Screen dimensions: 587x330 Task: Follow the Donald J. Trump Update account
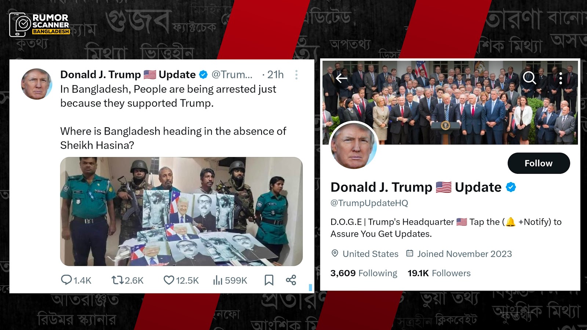coord(539,163)
